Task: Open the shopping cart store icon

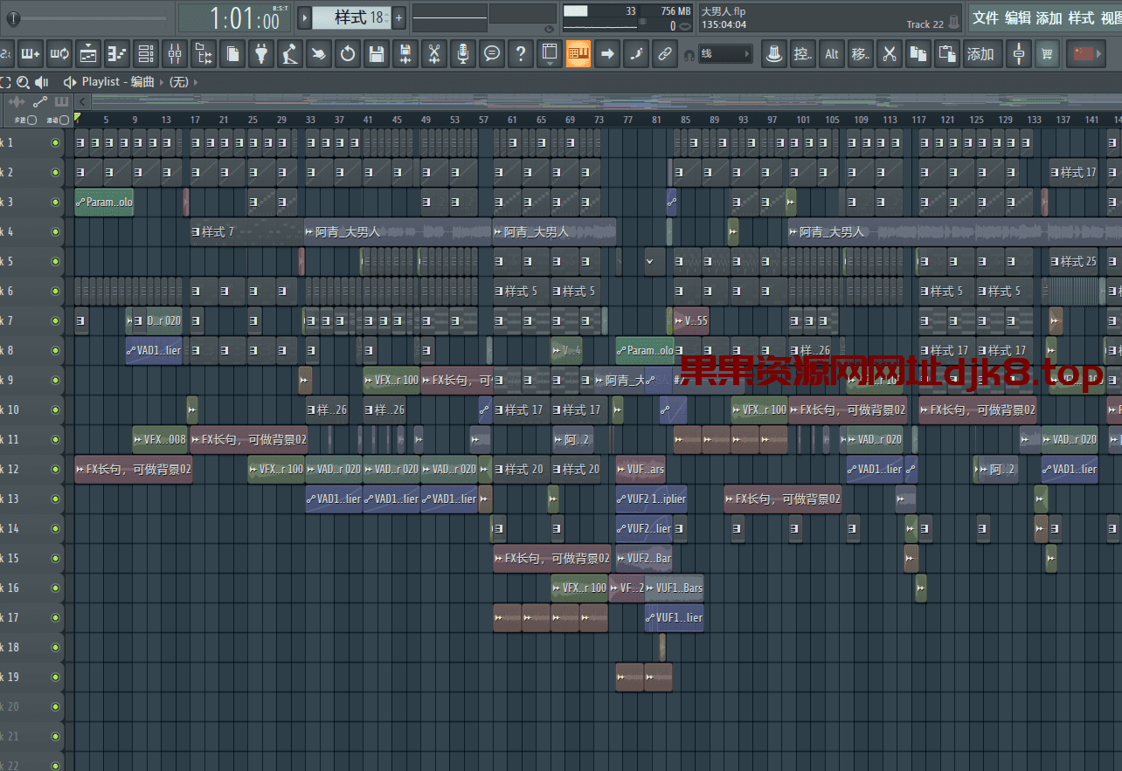Action: (x=1045, y=54)
